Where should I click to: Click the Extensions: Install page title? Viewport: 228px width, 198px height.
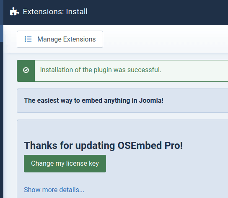pos(55,12)
